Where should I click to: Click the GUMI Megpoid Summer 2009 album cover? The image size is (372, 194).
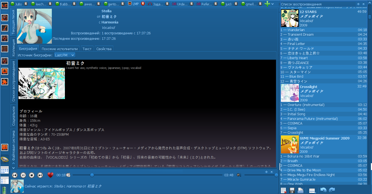click(x=290, y=144)
